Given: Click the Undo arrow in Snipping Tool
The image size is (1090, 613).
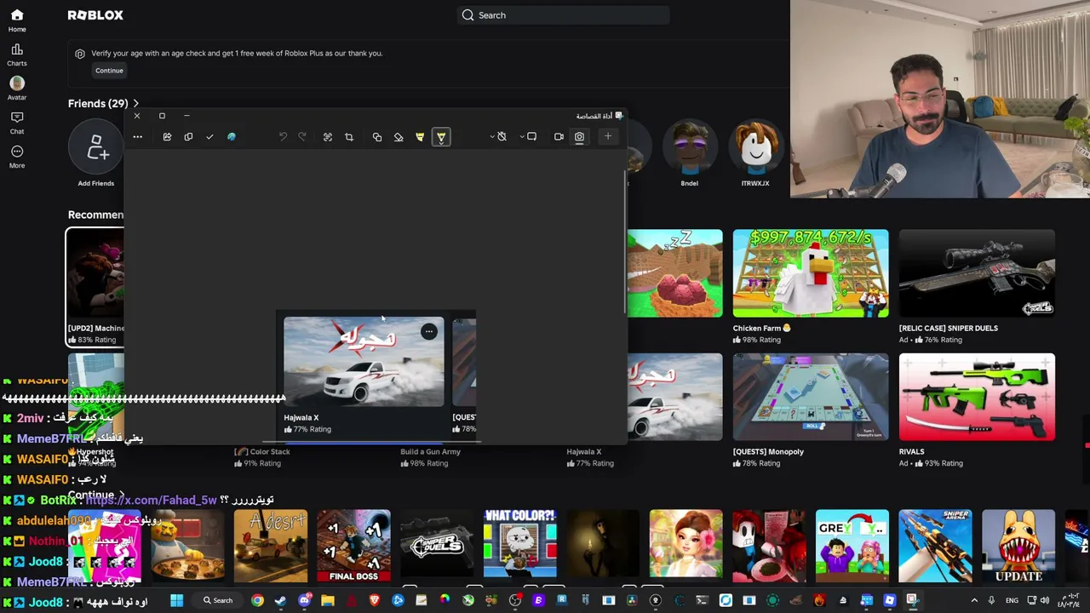Looking at the screenshot, I should [x=283, y=137].
